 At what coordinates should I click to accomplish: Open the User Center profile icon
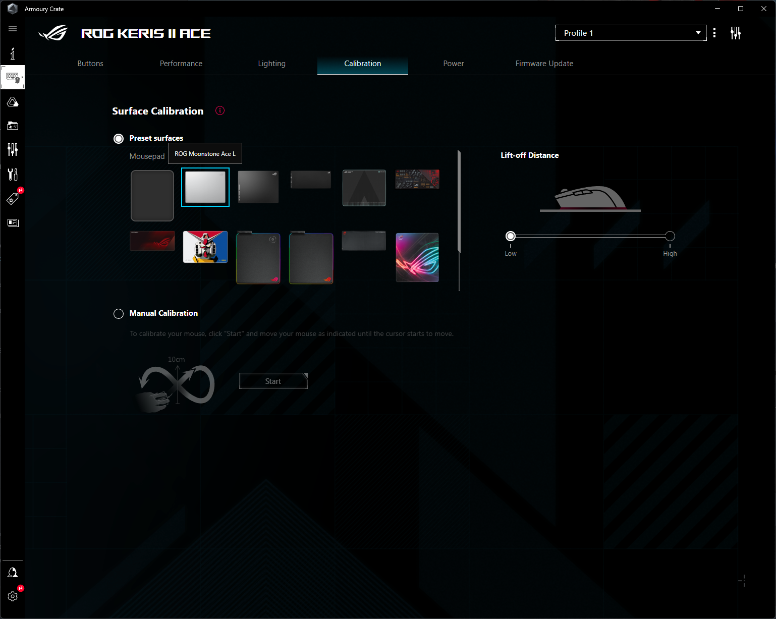(13, 572)
